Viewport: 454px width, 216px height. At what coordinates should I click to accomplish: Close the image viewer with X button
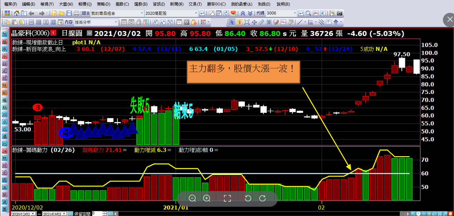[x=448, y=20]
